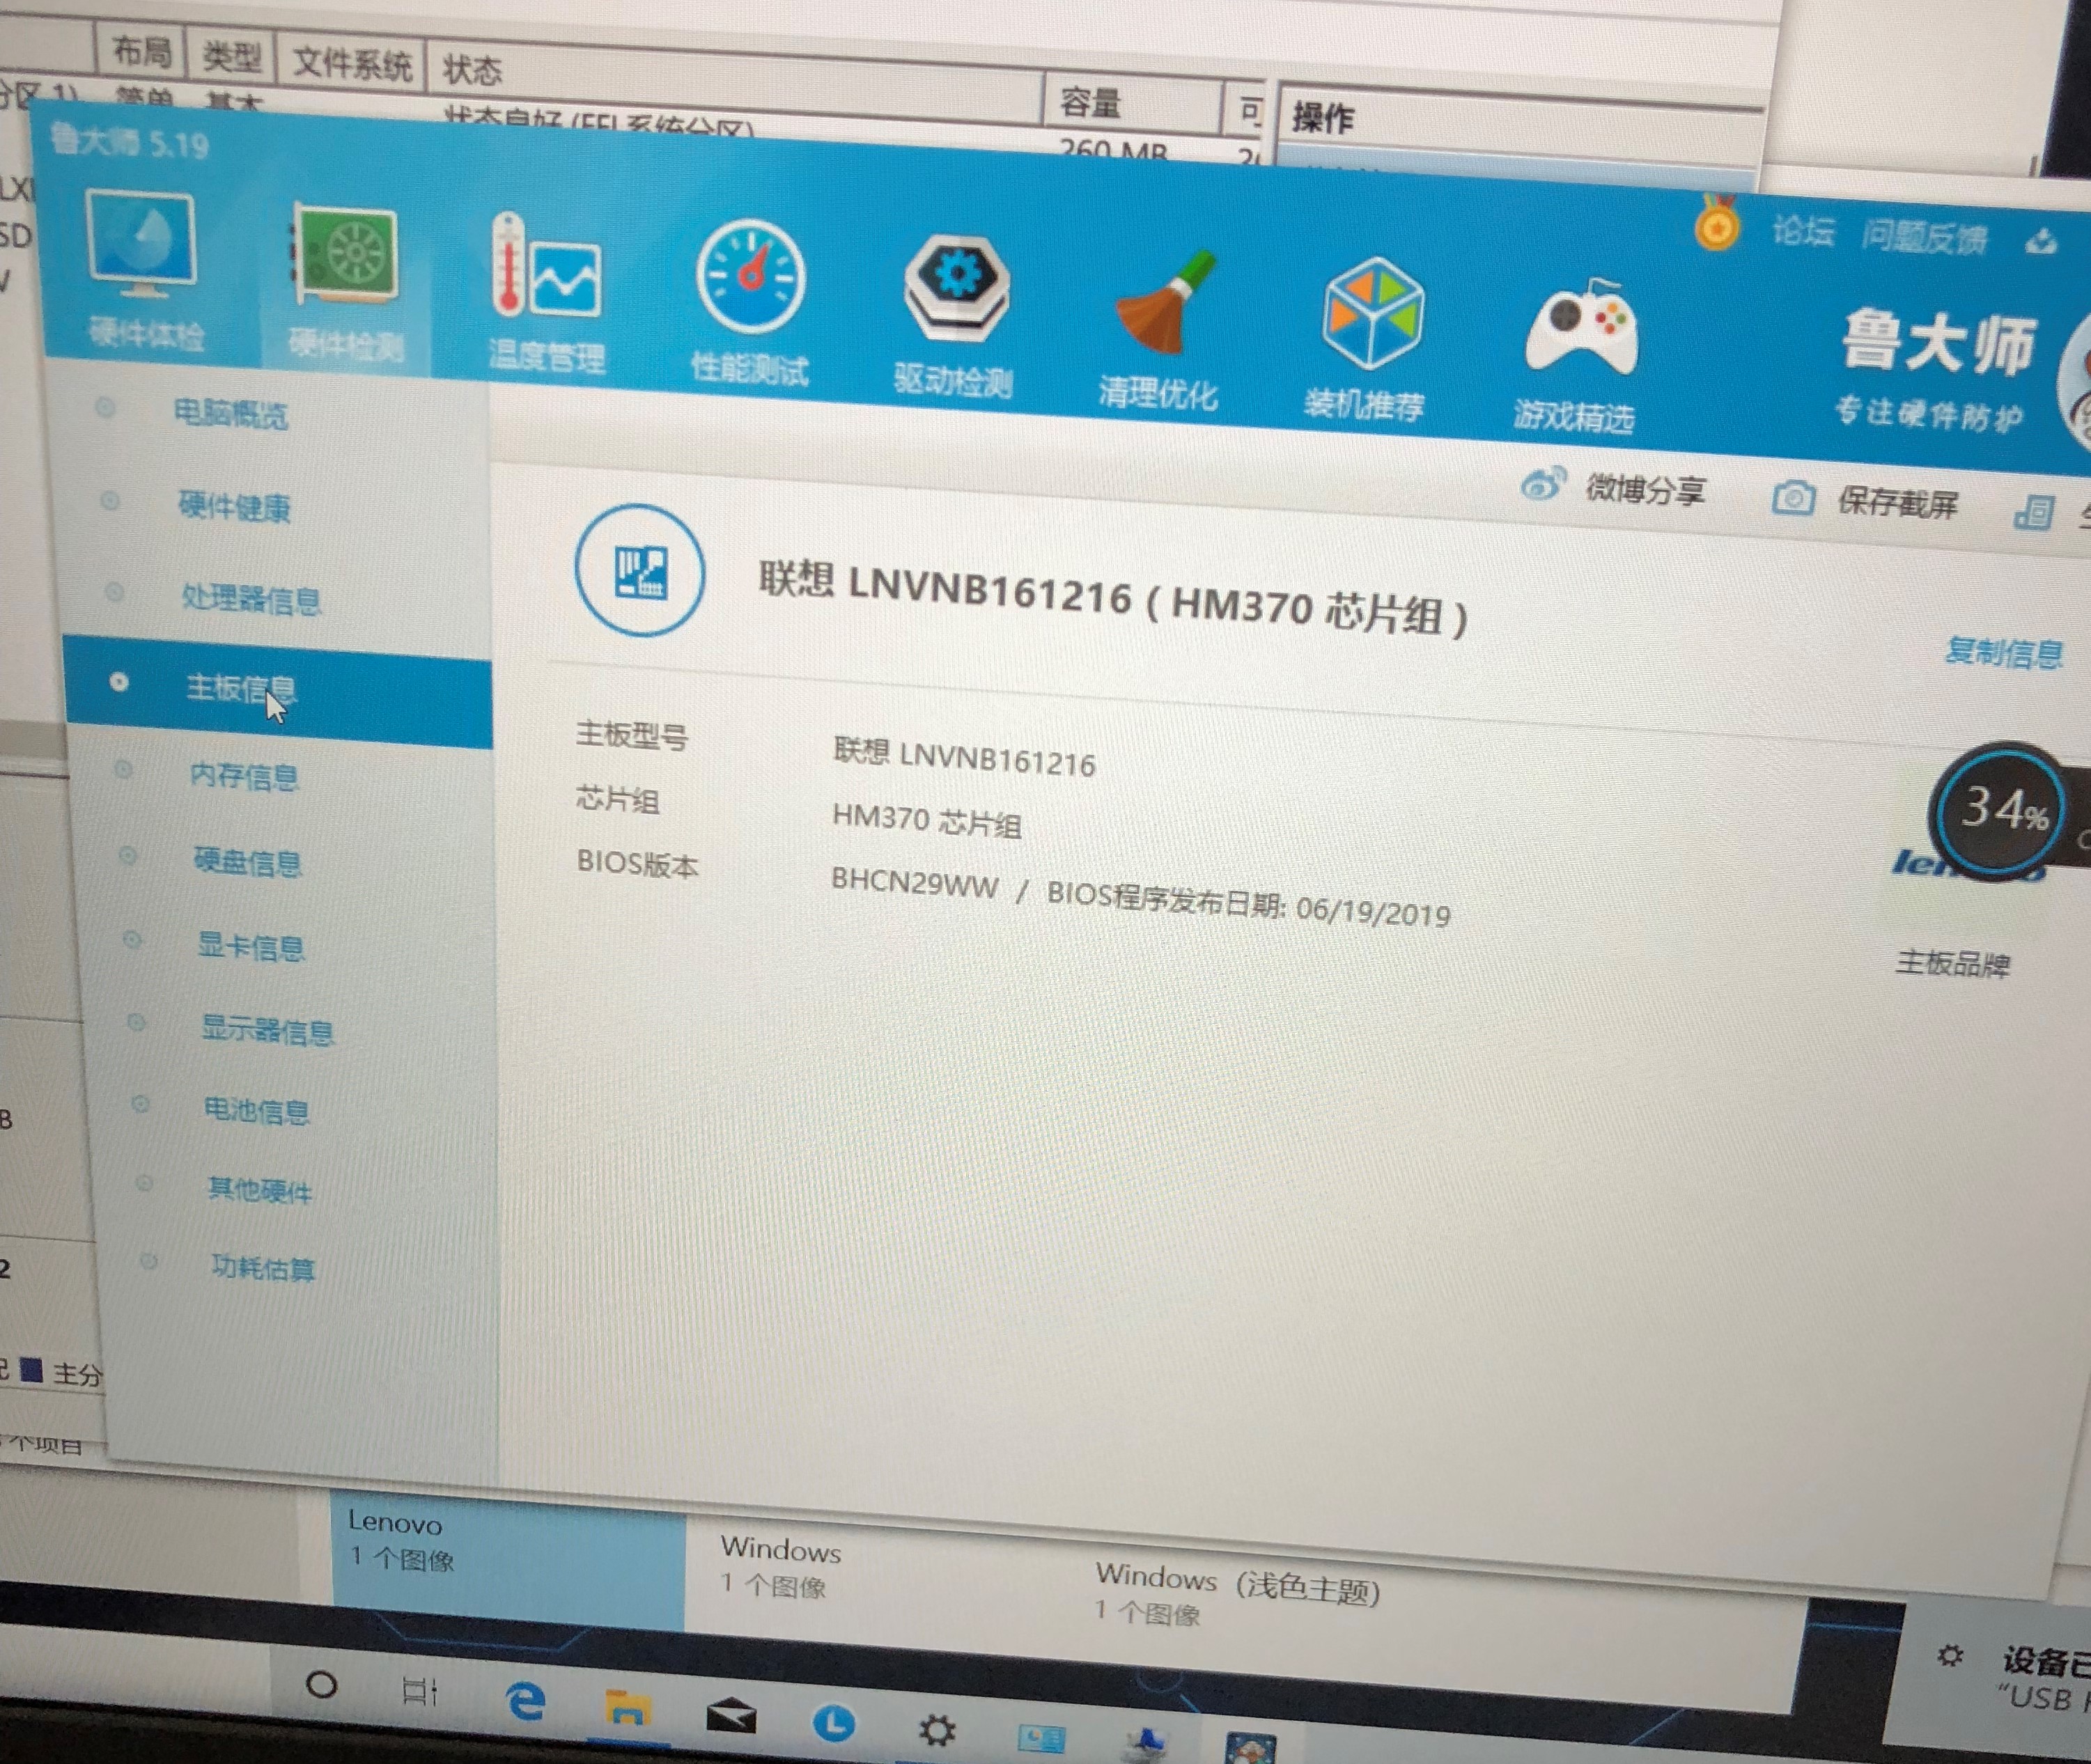The image size is (2091, 1764).
Task: Open Mail app from taskbar
Action: point(731,1716)
